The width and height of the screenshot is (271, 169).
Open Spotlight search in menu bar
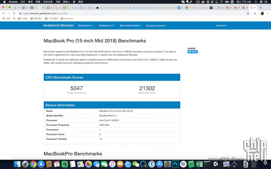tap(256, 2)
